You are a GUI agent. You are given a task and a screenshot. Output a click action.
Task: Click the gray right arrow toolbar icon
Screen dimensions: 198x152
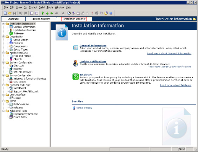pos(57,13)
